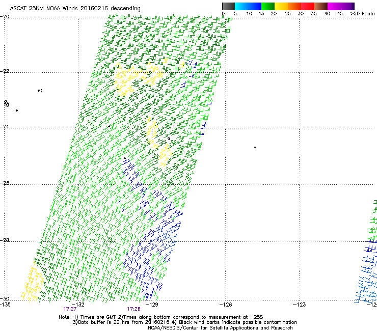This screenshot has height=331, width=377.
Task: Click the orange 25-30 knots color segment
Action: (294, 6)
